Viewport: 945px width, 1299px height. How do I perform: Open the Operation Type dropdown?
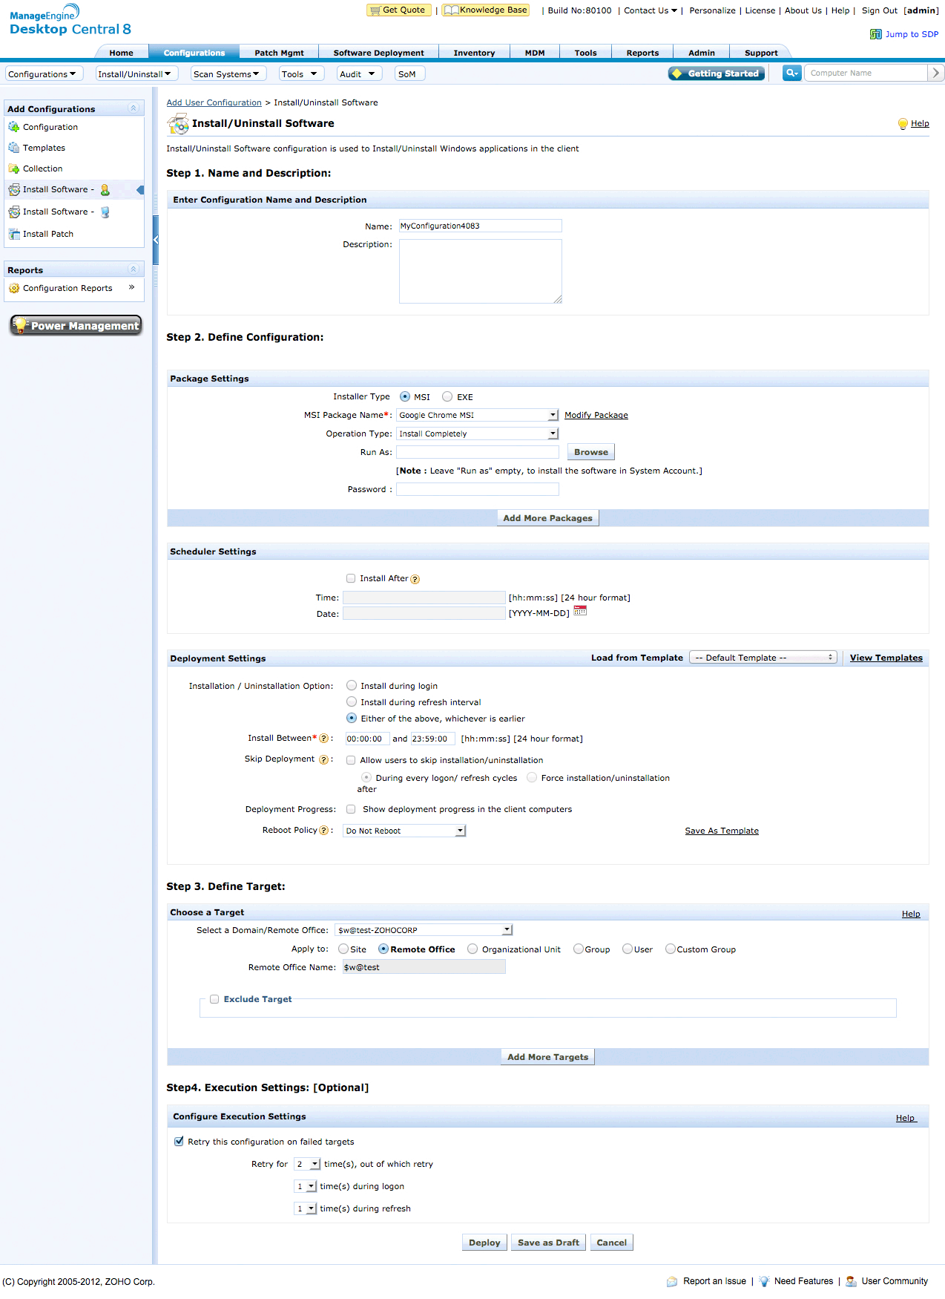(478, 433)
